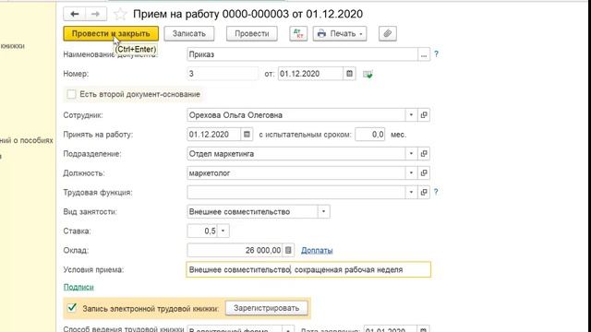Open calculator for the 'Оклад' field
Viewport: 591px width, 332px height.
pos(288,250)
